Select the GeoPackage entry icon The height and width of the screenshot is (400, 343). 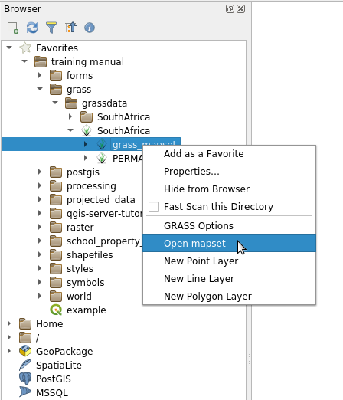click(x=25, y=351)
